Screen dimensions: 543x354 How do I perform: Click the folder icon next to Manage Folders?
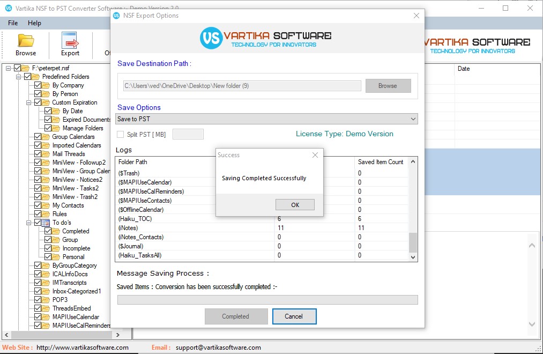point(56,128)
